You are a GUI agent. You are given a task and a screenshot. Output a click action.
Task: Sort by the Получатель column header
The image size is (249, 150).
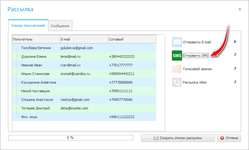coord(36,39)
